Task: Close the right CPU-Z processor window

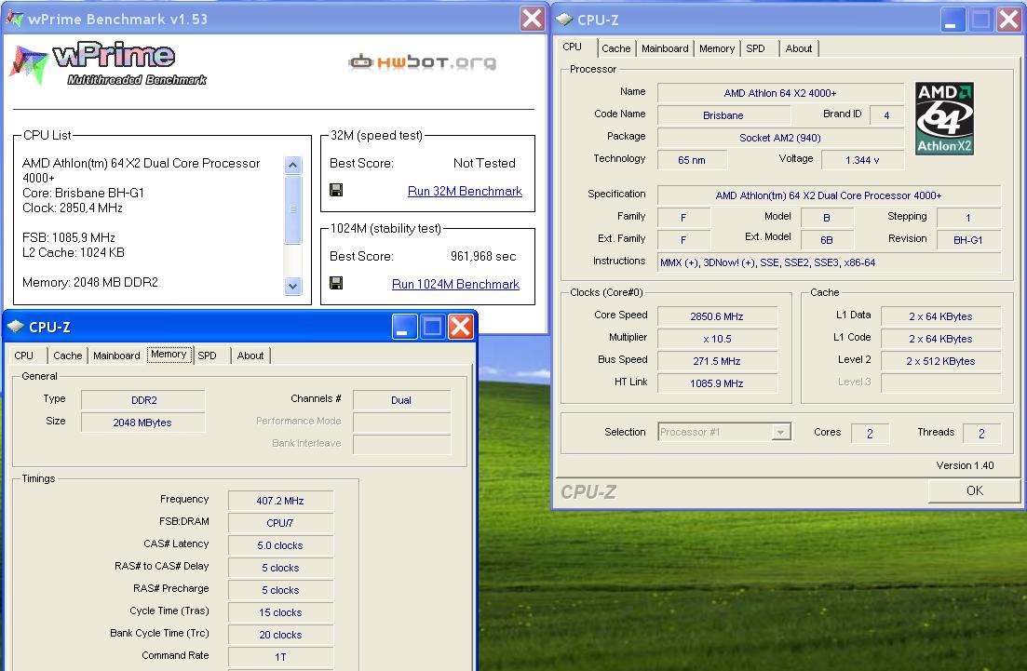Action: tap(1008, 20)
